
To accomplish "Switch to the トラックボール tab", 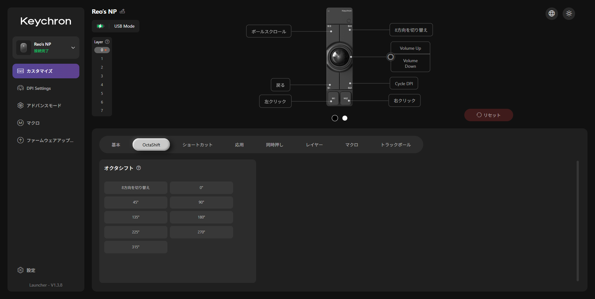I will (x=396, y=145).
